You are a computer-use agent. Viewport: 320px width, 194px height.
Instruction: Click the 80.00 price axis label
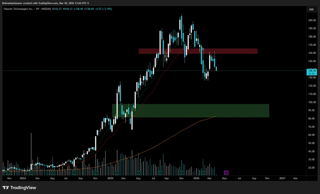coord(312,119)
